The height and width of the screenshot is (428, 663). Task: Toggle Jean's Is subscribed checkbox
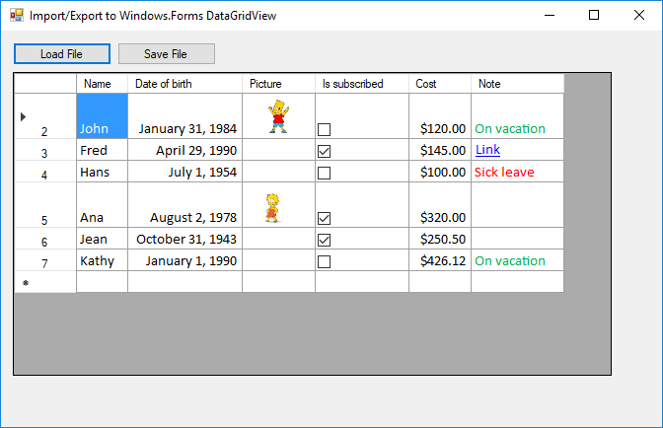point(324,240)
